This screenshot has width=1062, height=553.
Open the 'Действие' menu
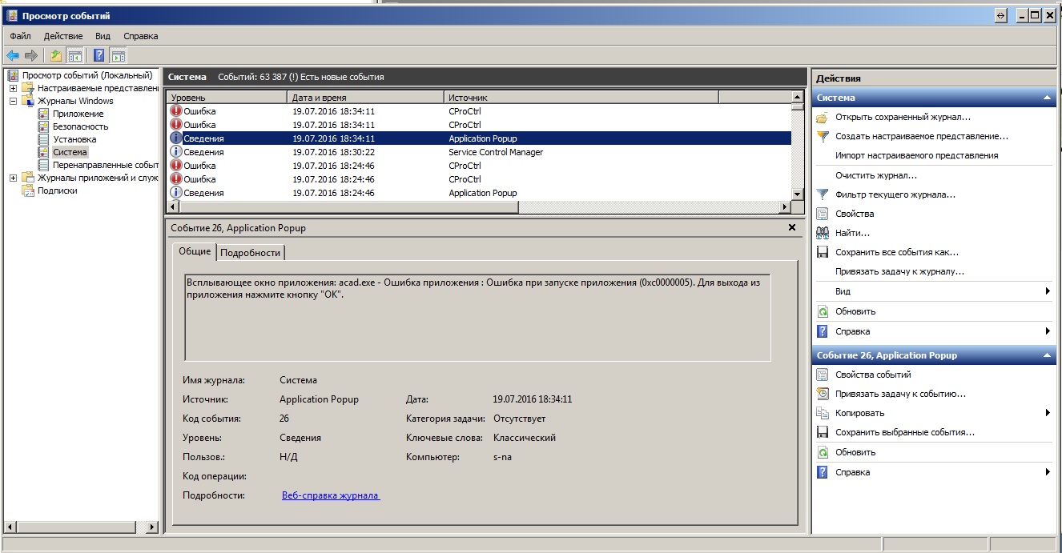(x=63, y=36)
